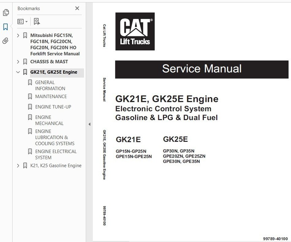Open the Attachments paperclip icon
291x242 pixels.
coord(5,41)
